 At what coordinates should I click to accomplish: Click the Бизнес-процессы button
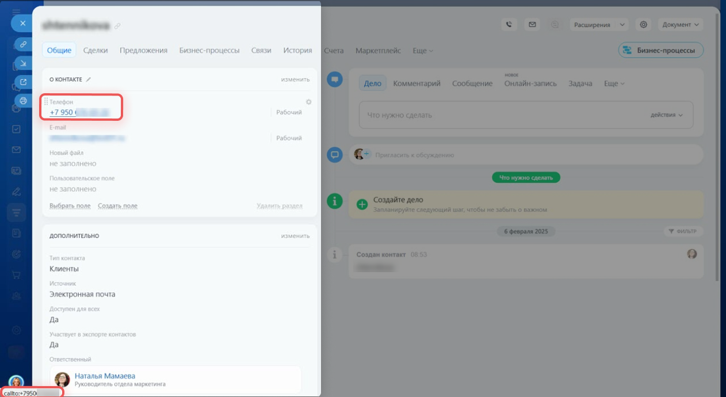coord(660,50)
